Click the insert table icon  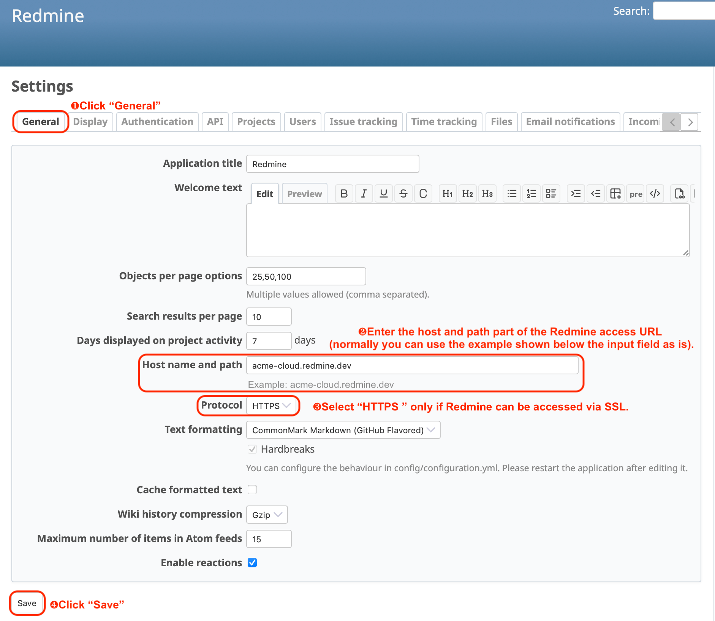pyautogui.click(x=615, y=194)
